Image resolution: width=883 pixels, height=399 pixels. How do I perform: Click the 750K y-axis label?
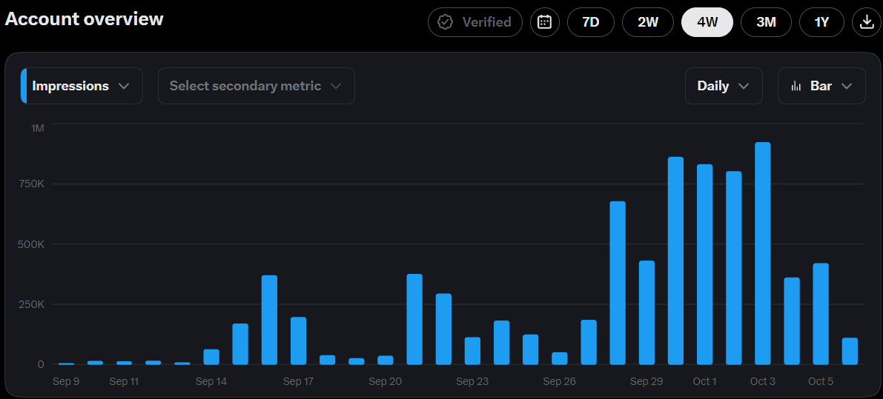pyautogui.click(x=33, y=184)
